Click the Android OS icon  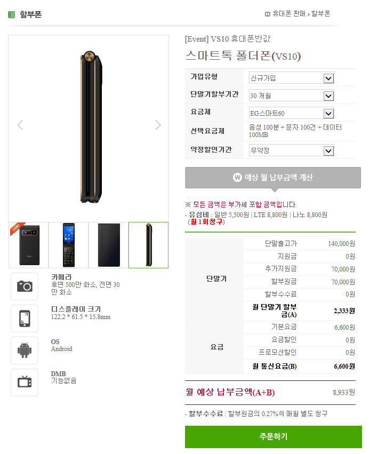click(25, 351)
